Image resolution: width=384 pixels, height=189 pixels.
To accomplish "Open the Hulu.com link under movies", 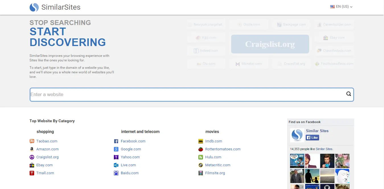I will 213,157.
